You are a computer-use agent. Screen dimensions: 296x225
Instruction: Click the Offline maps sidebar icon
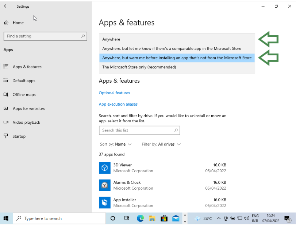click(x=6, y=94)
